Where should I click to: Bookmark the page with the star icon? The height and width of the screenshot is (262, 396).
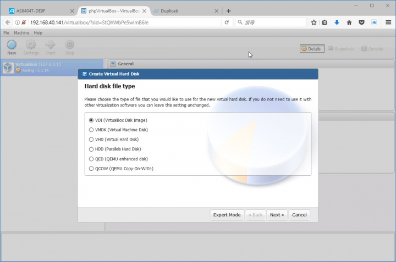pyautogui.click(x=313, y=23)
